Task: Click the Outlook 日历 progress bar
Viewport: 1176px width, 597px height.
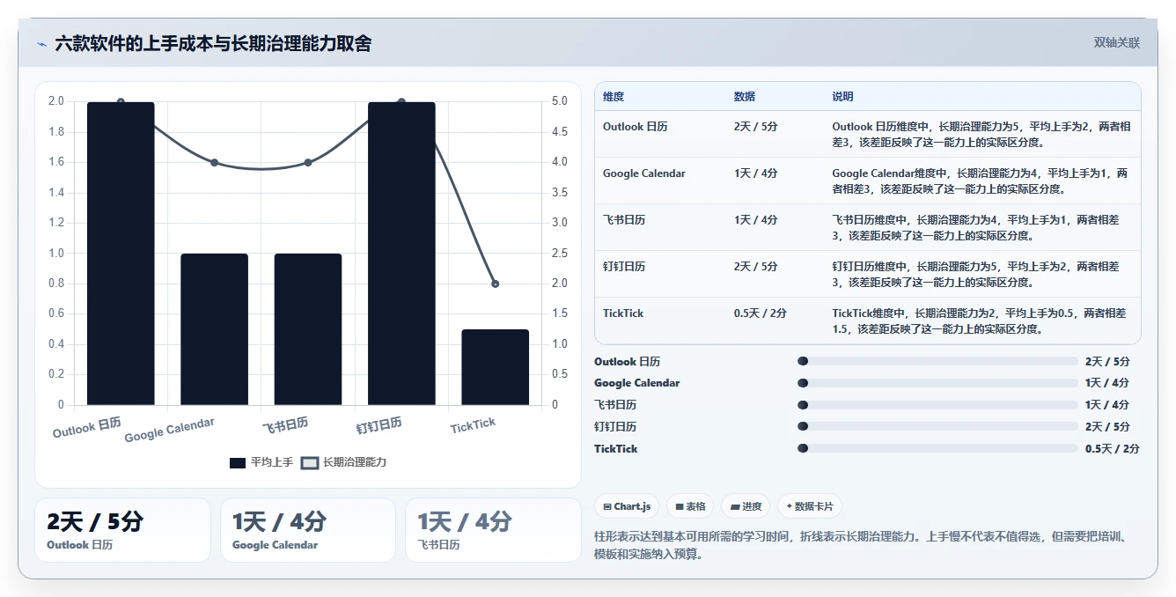Action: [x=937, y=361]
